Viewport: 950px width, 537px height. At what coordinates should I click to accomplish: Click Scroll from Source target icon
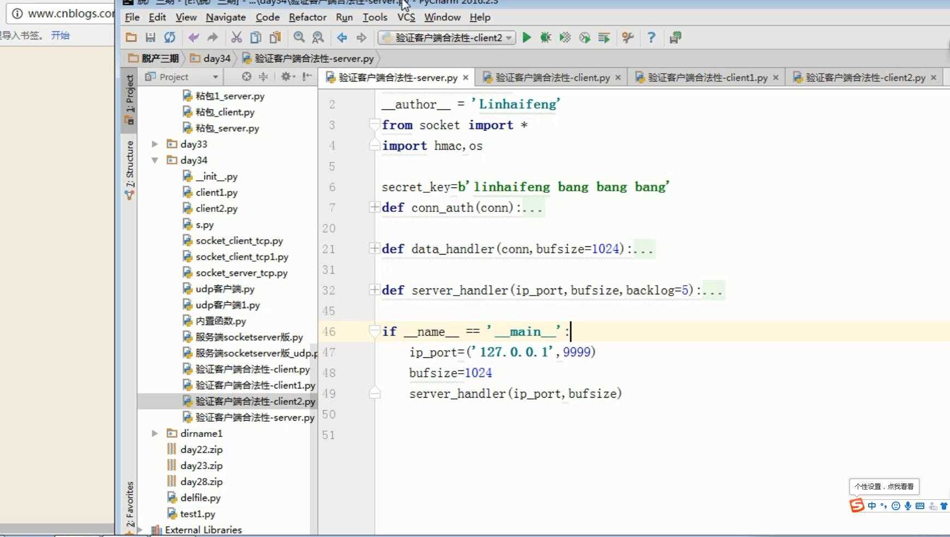[x=246, y=77]
